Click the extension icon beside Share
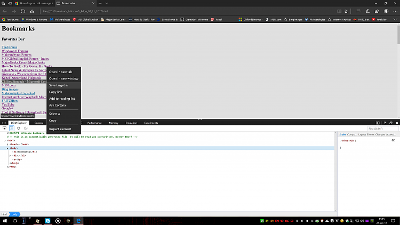Image resolution: width=400 pixels, height=225 pixels. (x=386, y=11)
